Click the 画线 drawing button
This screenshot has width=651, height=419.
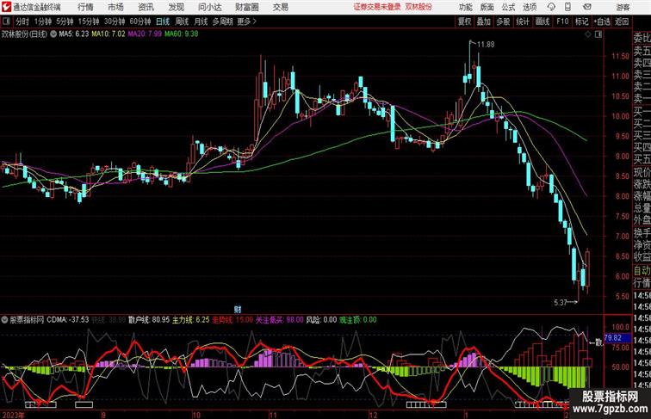542,22
